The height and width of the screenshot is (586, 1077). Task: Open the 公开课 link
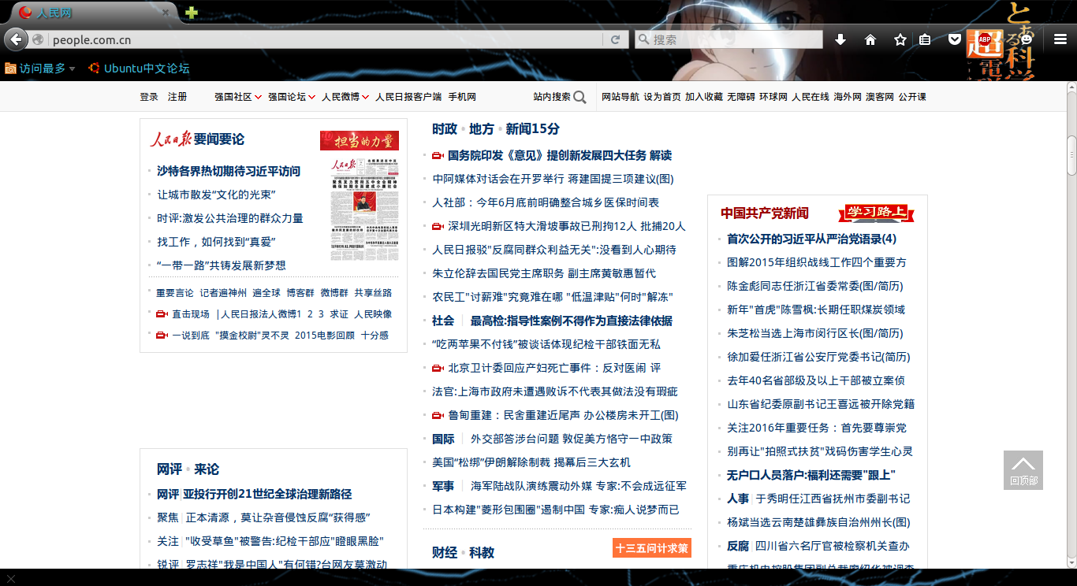click(x=912, y=97)
